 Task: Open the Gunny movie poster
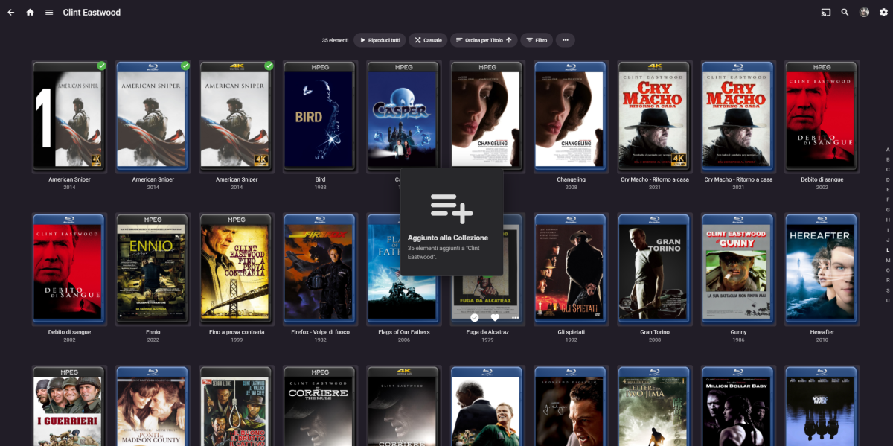coord(738,269)
